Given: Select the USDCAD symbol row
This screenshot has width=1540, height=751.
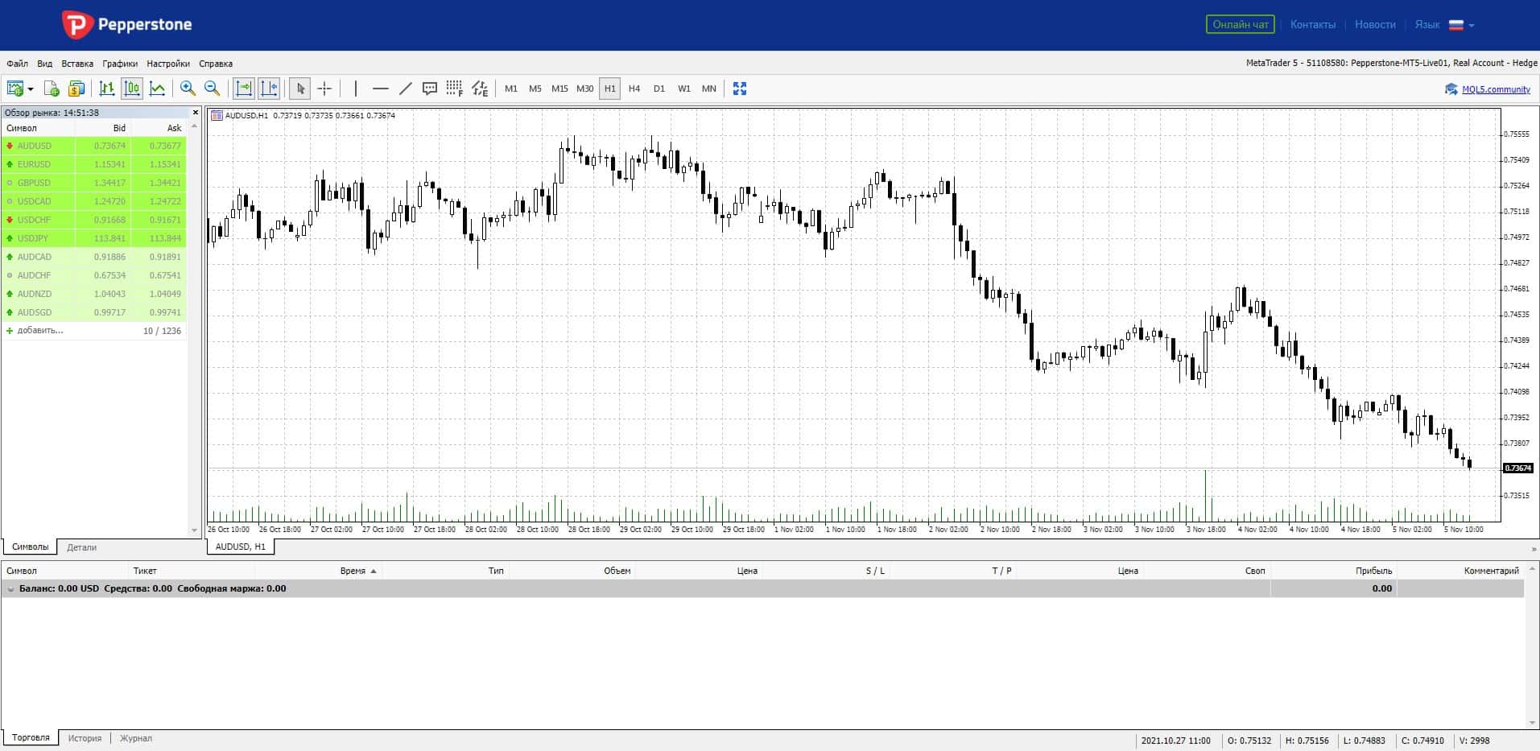Looking at the screenshot, I should [x=94, y=201].
